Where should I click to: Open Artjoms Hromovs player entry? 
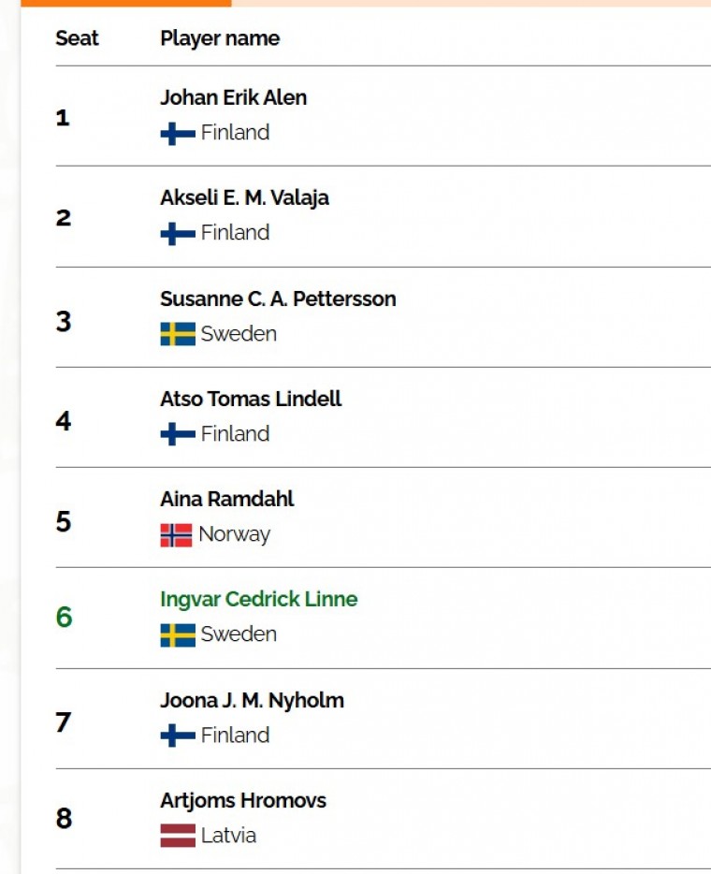pyautogui.click(x=243, y=800)
